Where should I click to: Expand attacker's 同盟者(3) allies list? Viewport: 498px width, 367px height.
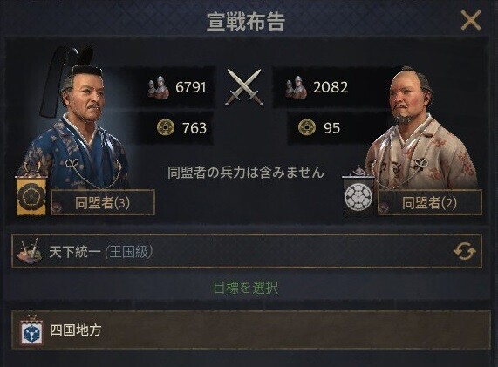[x=103, y=202]
